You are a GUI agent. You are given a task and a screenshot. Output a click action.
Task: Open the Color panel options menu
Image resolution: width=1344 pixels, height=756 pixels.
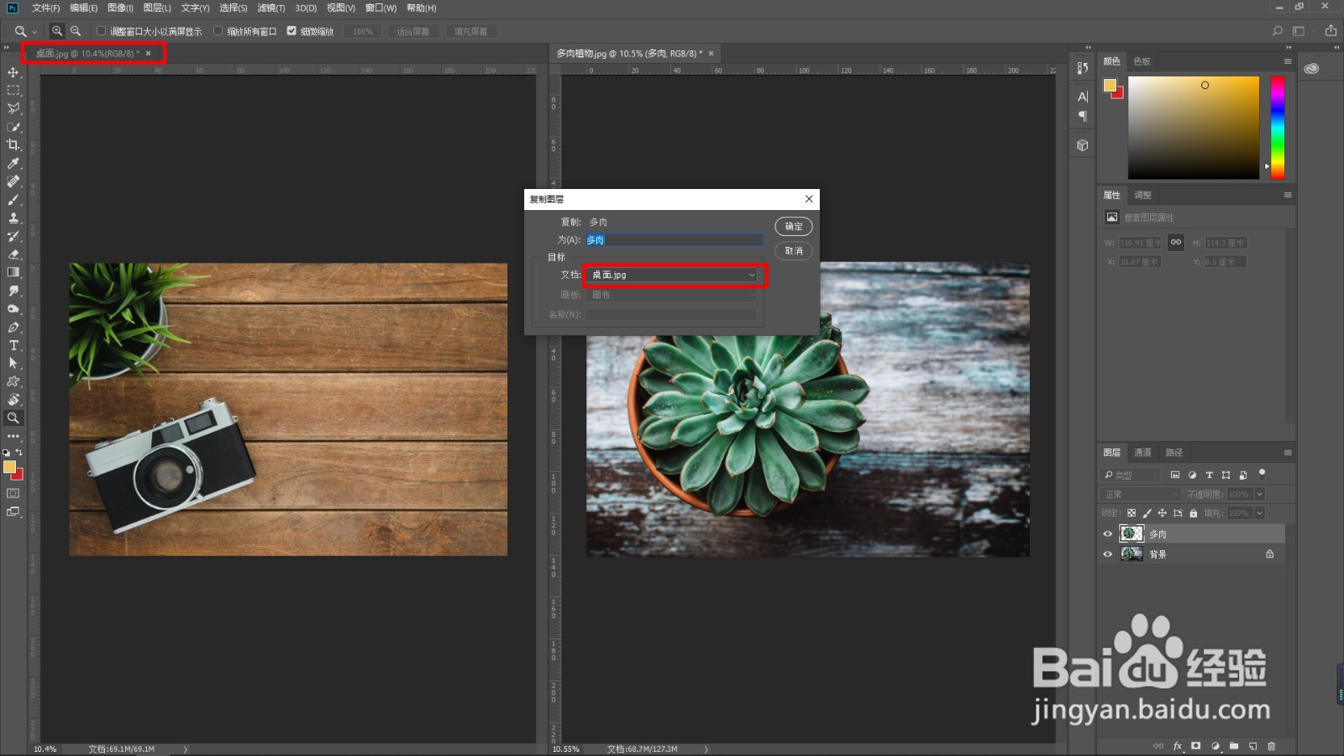(x=1287, y=61)
